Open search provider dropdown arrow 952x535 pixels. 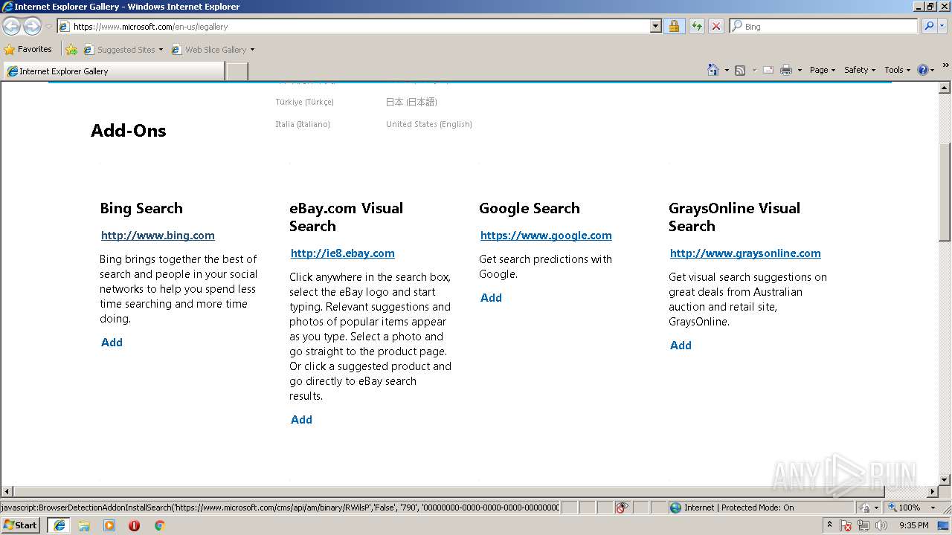coord(942,26)
